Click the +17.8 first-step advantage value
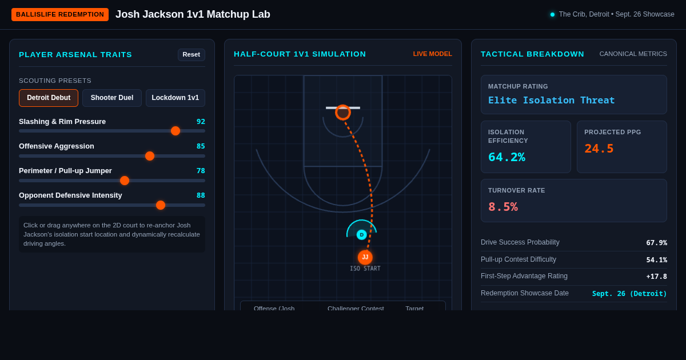Viewport: 686px width, 360px height. point(657,277)
